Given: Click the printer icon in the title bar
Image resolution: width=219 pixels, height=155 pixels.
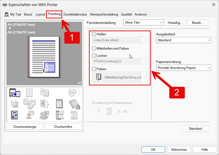Looking at the screenshot, I should (5, 5).
